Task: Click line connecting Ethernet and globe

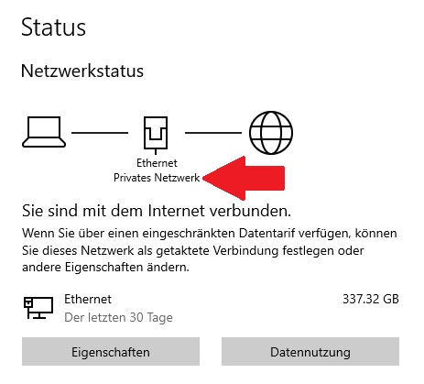Action: (x=213, y=133)
